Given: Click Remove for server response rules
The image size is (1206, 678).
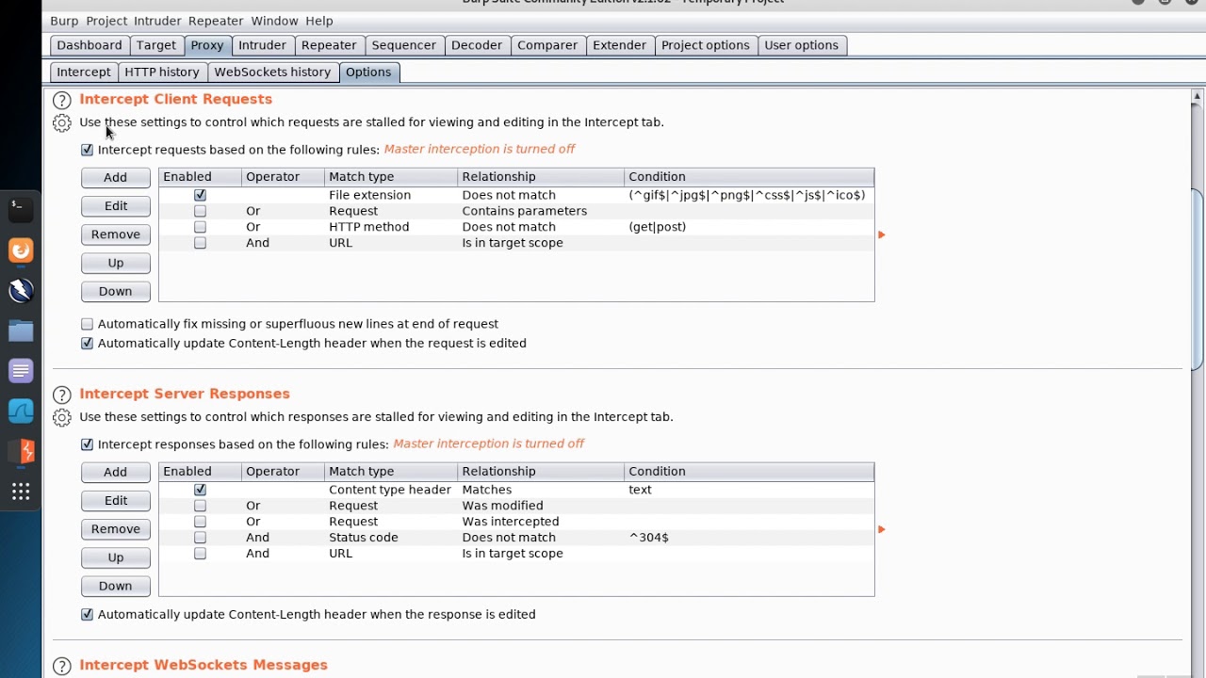Looking at the screenshot, I should click(x=115, y=529).
